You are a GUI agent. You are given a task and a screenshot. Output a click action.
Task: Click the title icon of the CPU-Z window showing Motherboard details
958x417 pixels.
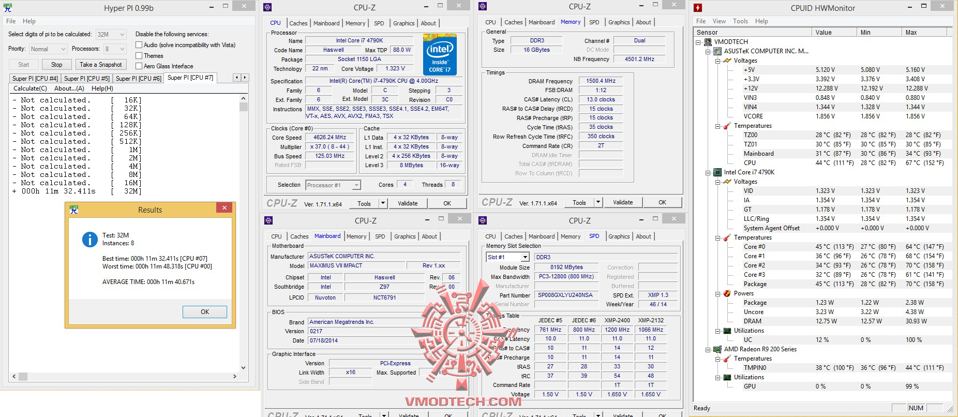tap(268, 220)
